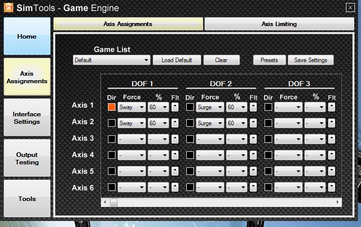Image resolution: width=361 pixels, height=227 pixels.
Task: Click the scrollbar right arrow
Action: click(x=337, y=202)
